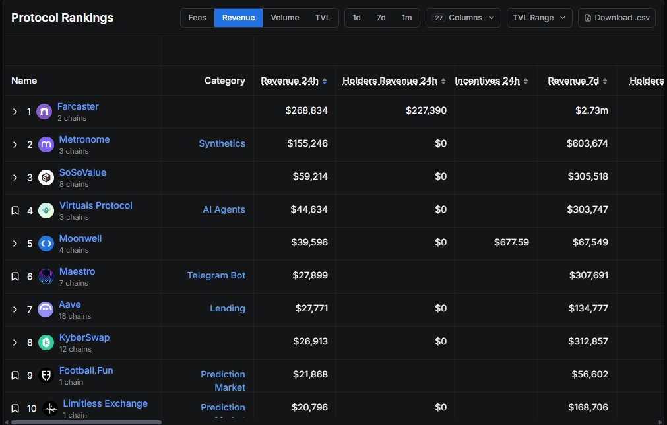Screen dimensions: 667x425
Task: Open the Virtuals Protocol link
Action: [x=96, y=205]
